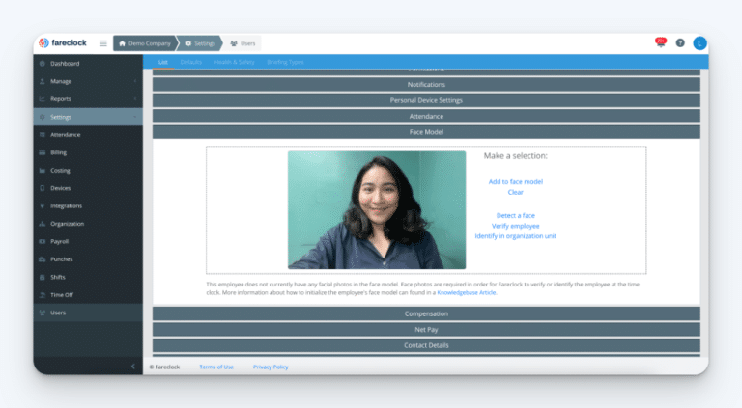The height and width of the screenshot is (408, 742).
Task: Expand the Compensation section
Action: (426, 314)
